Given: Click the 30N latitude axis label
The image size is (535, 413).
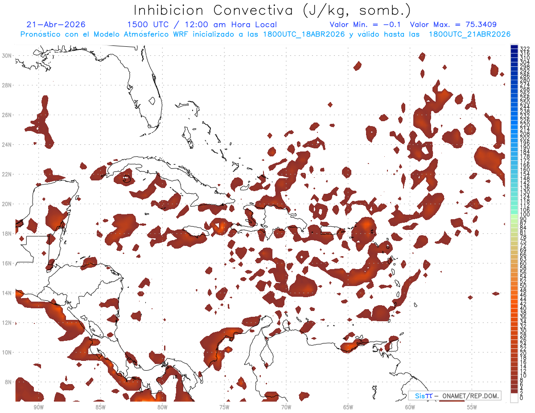Looking at the screenshot, I should tap(8, 56).
